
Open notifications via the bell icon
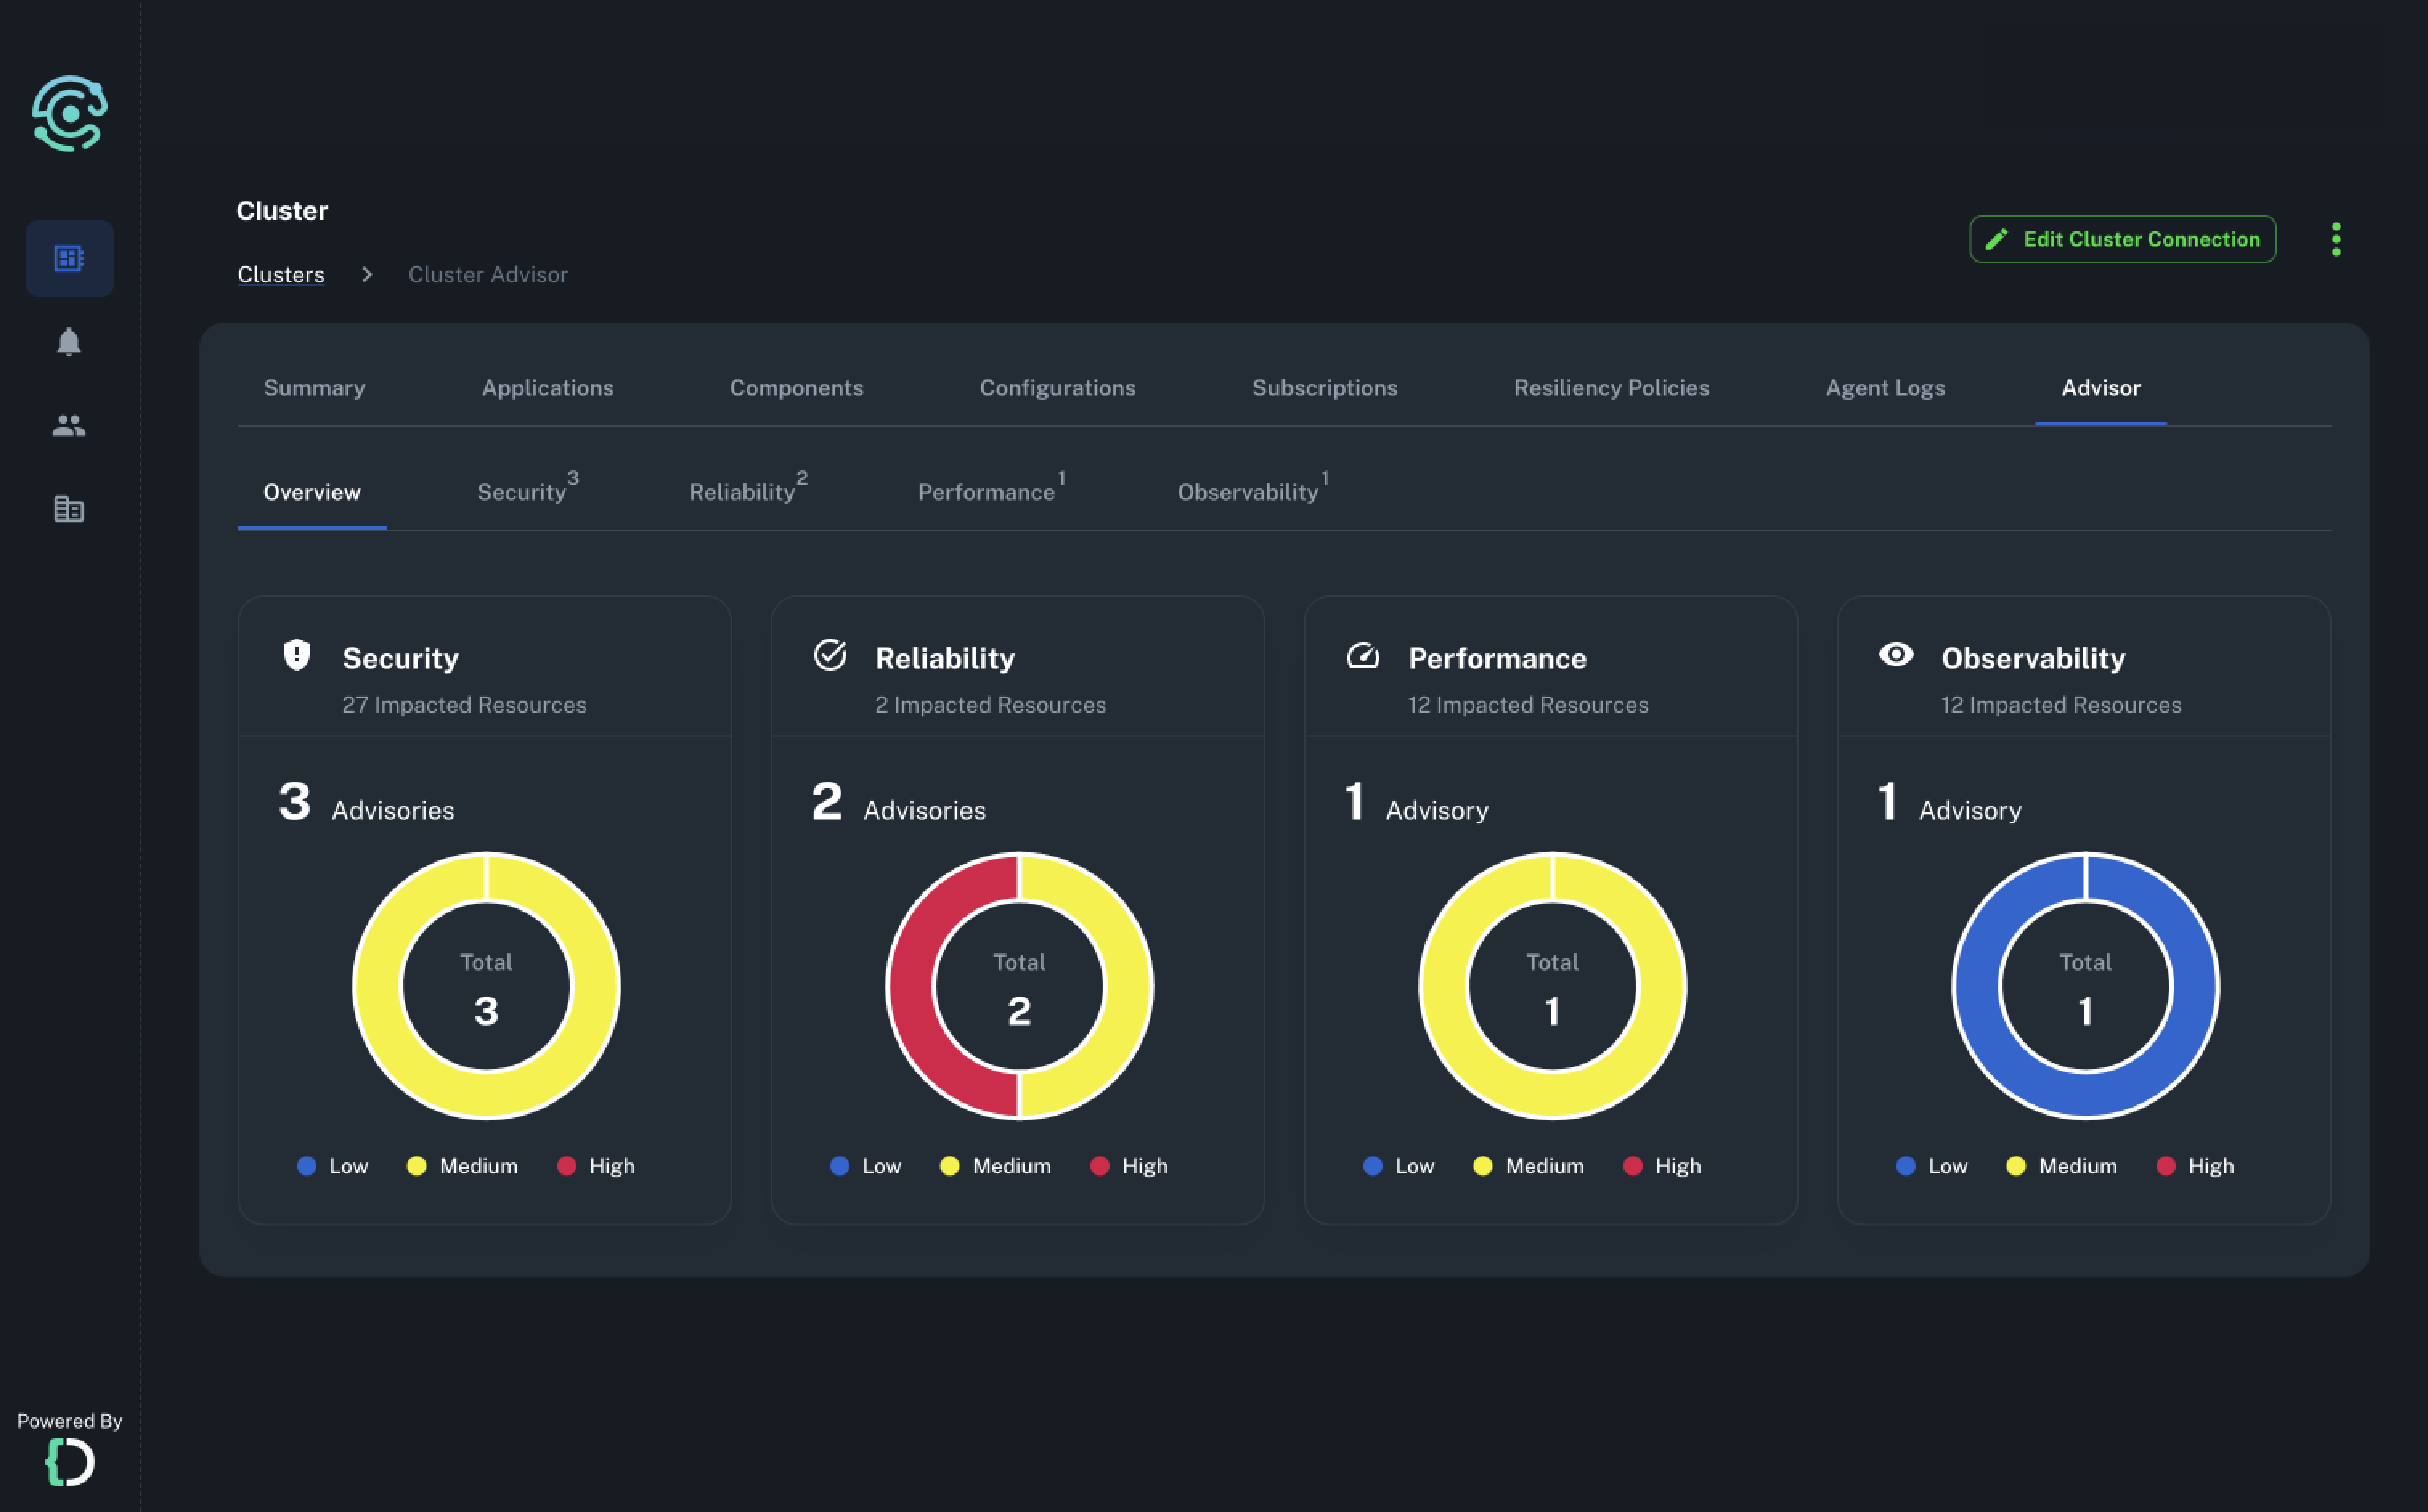point(69,343)
